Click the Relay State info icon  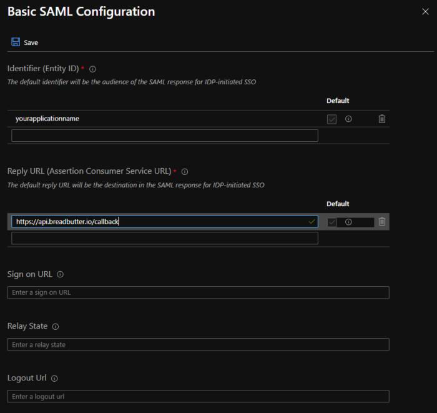(56, 327)
